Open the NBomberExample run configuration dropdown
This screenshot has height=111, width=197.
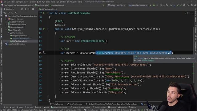click(138, 6)
